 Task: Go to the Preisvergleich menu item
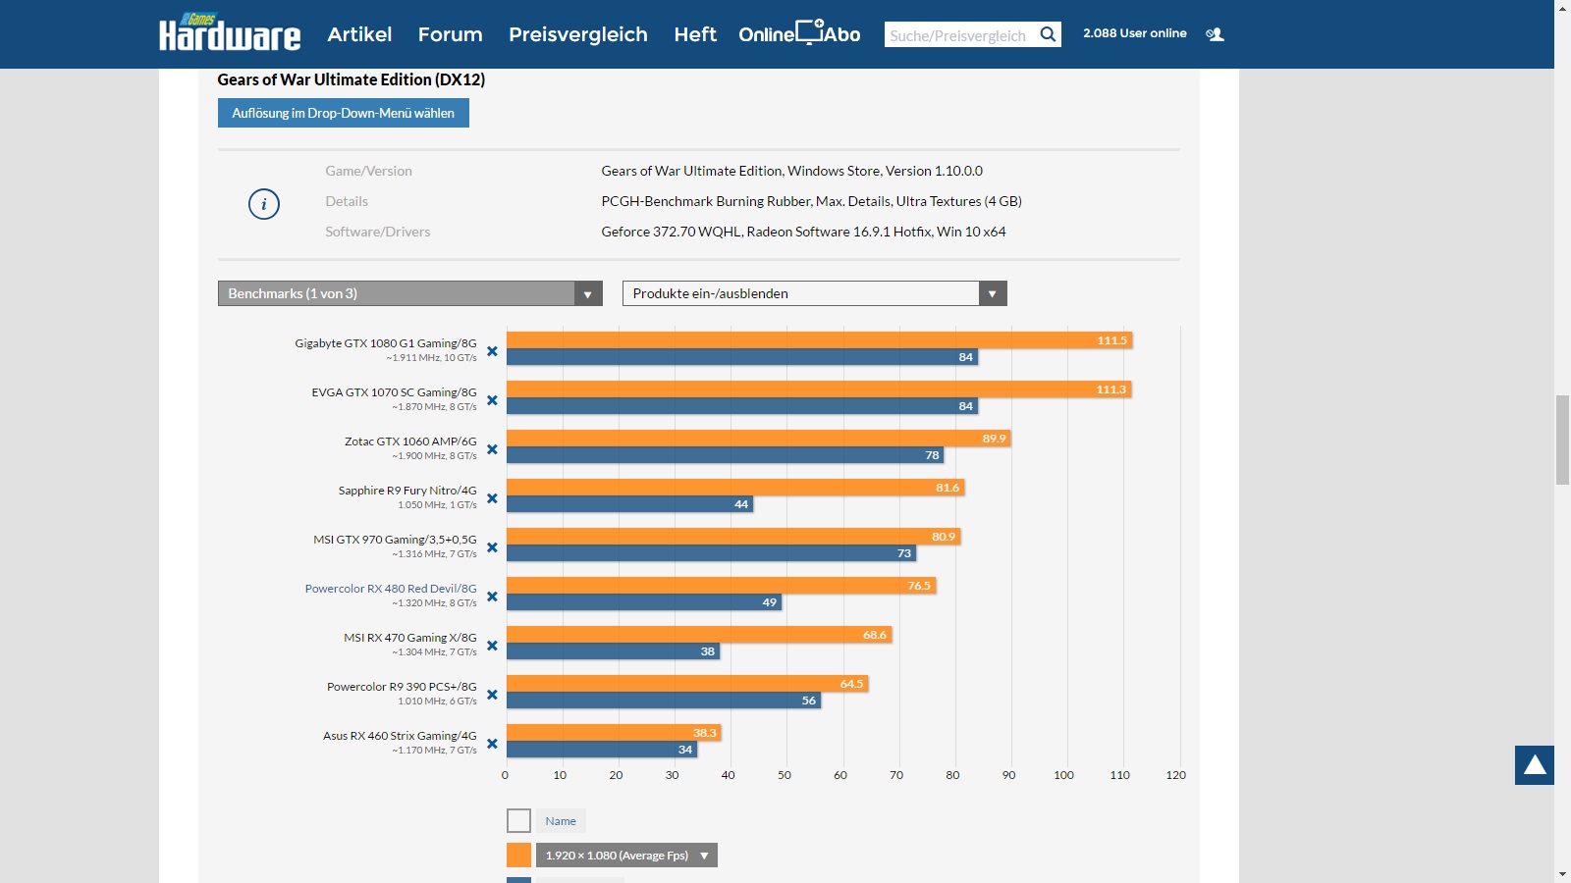pyautogui.click(x=577, y=34)
